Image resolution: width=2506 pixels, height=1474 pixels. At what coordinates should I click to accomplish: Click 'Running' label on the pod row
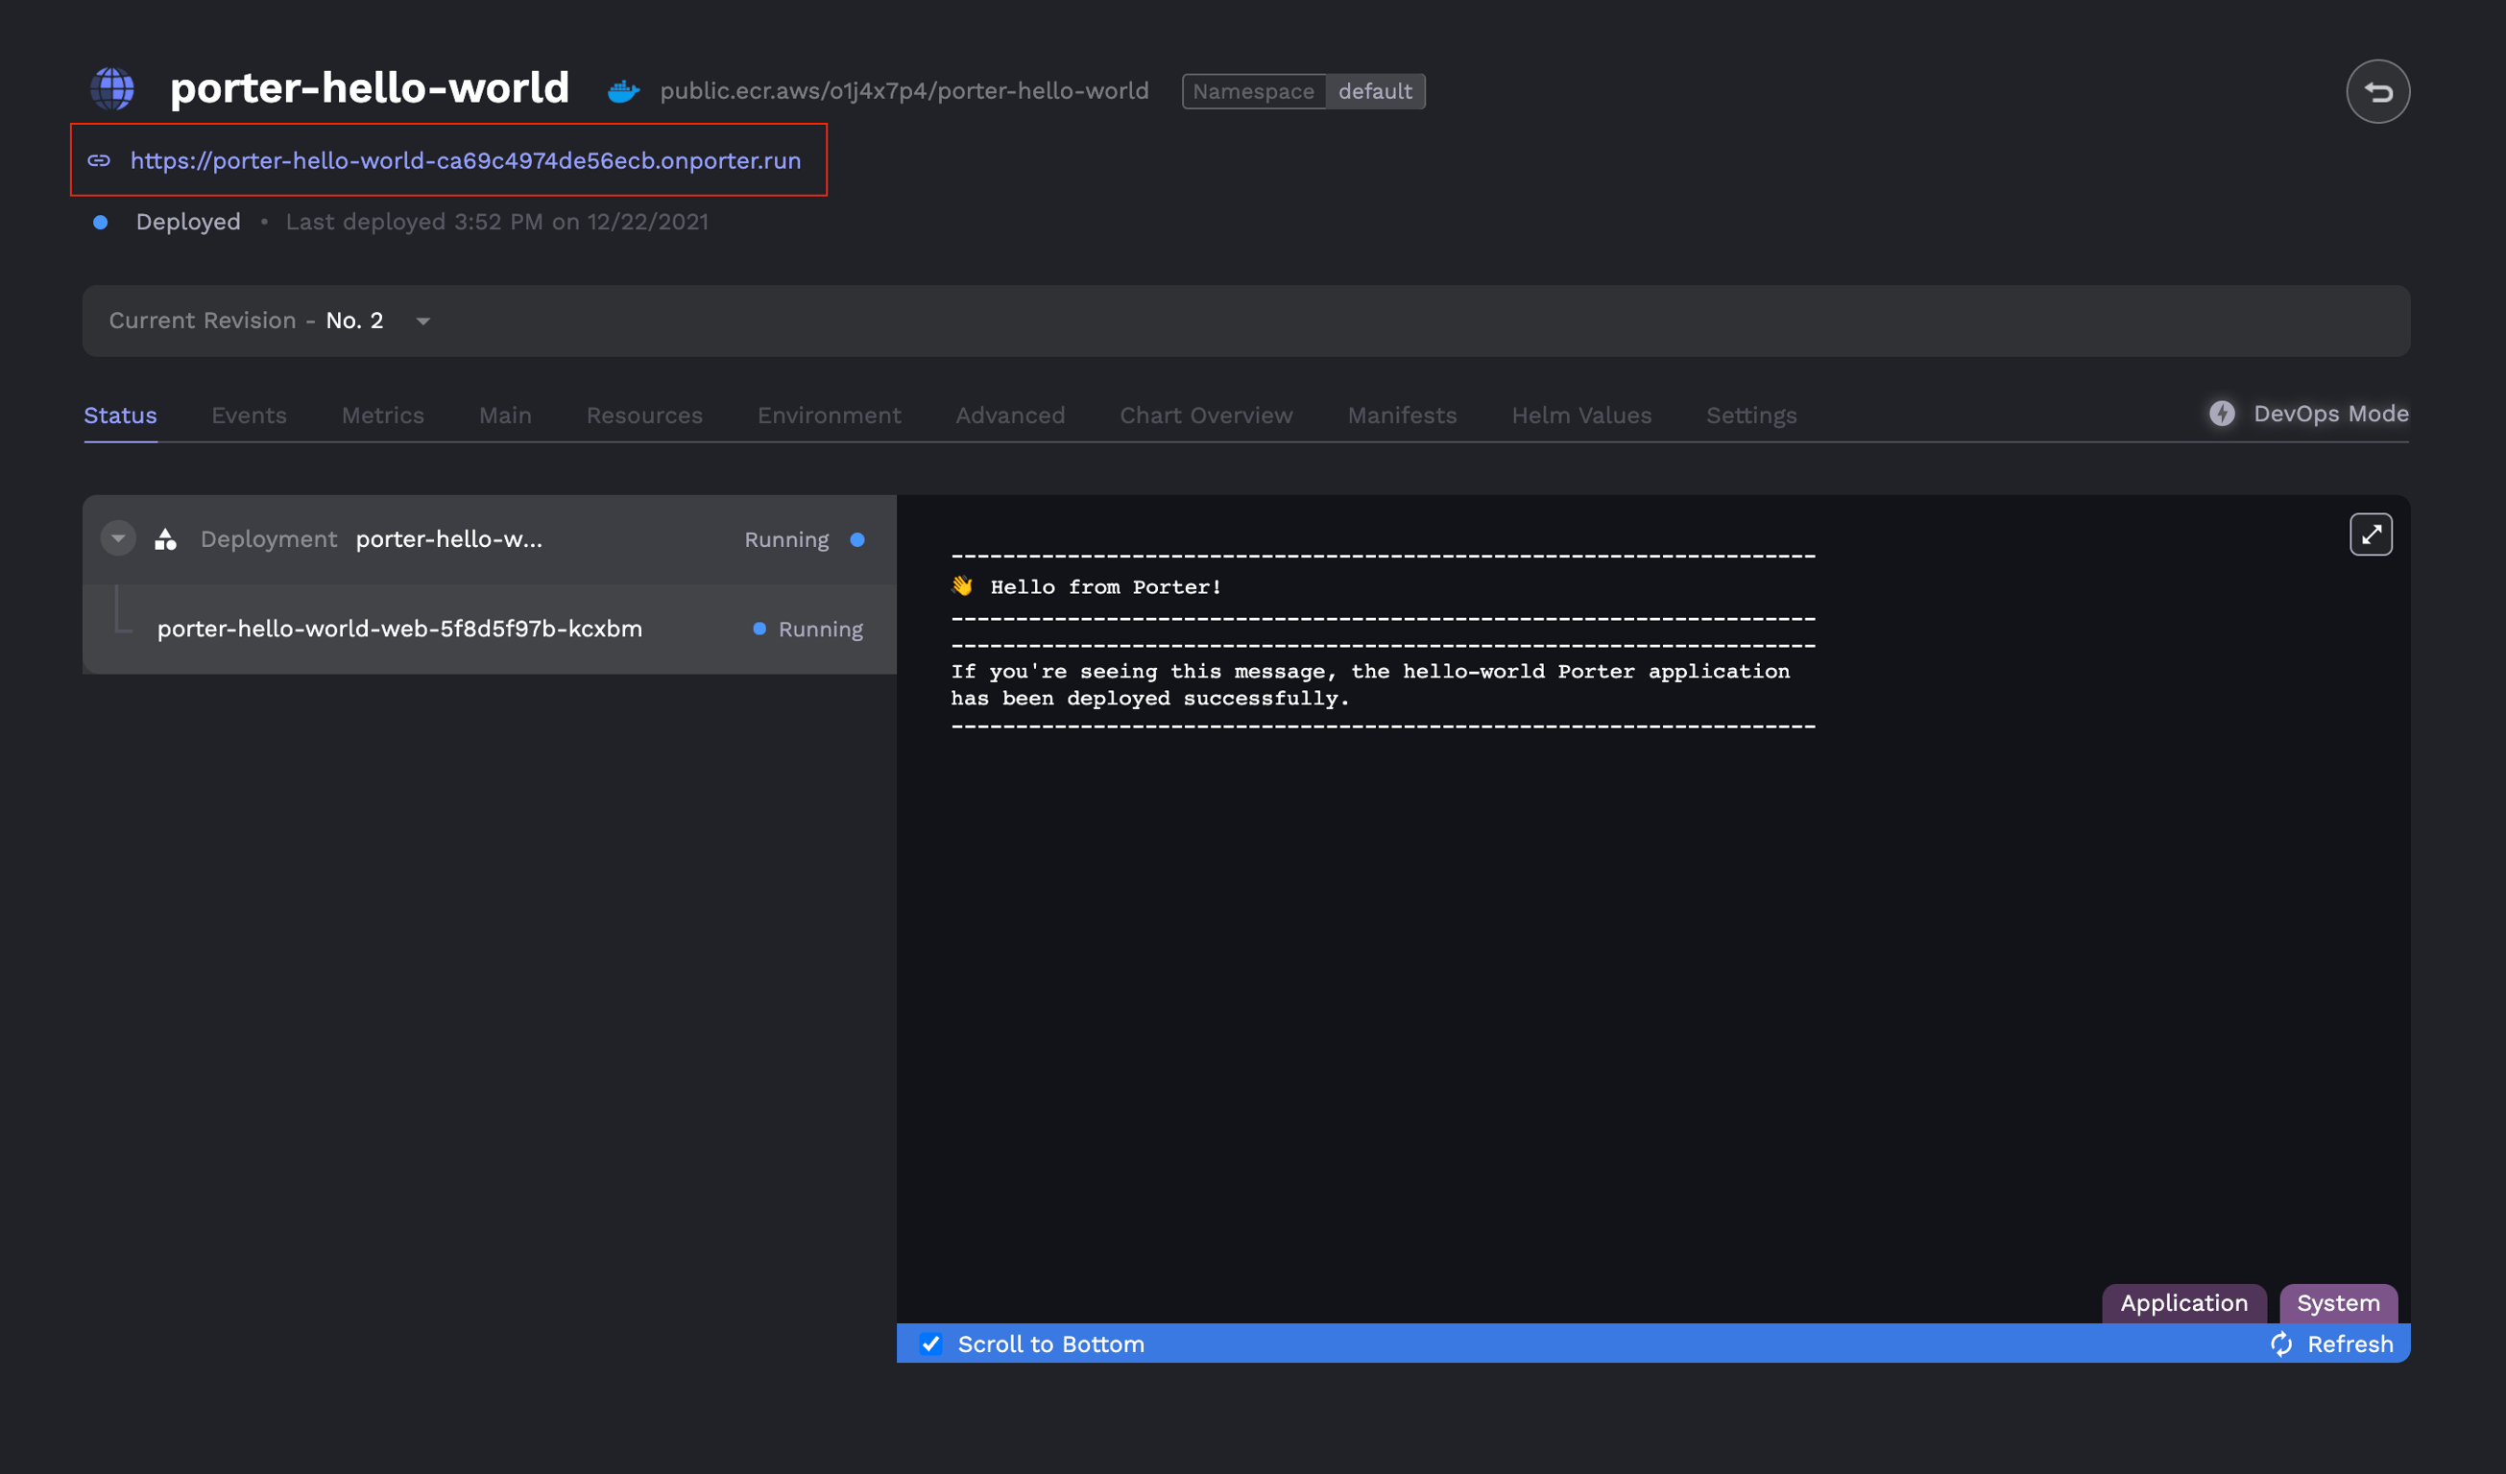[820, 630]
